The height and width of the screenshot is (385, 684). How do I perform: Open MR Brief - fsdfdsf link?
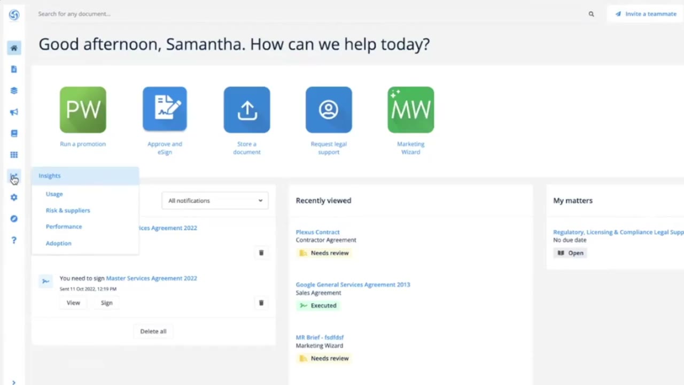[x=320, y=337]
